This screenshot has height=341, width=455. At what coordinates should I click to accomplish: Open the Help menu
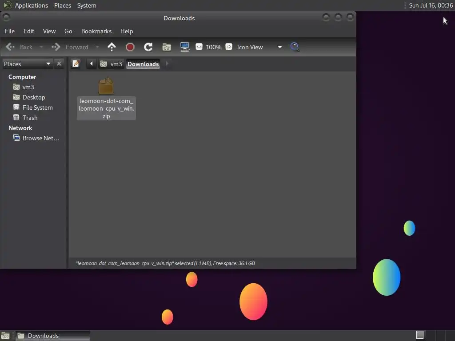(x=127, y=31)
